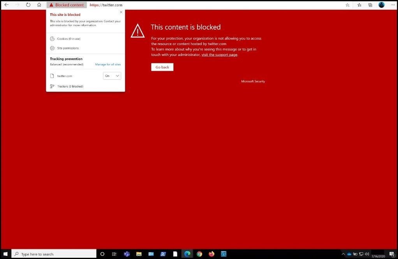Open the browser home page
Image resolution: width=398 pixels, height=259 pixels.
(x=39, y=5)
